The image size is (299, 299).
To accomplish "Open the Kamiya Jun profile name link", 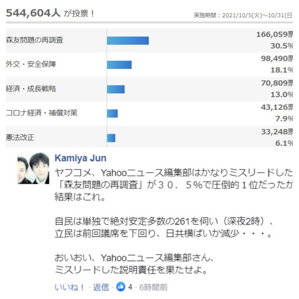I will [81, 158].
